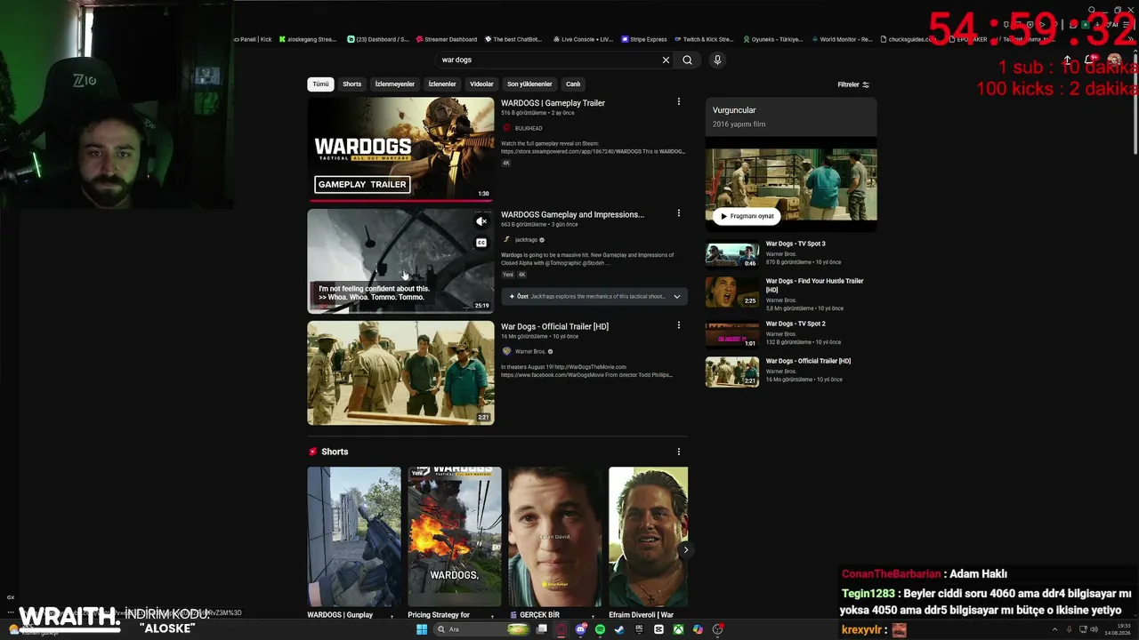
Task: Select the İzlenmeyenler filter chip
Action: pyautogui.click(x=394, y=84)
